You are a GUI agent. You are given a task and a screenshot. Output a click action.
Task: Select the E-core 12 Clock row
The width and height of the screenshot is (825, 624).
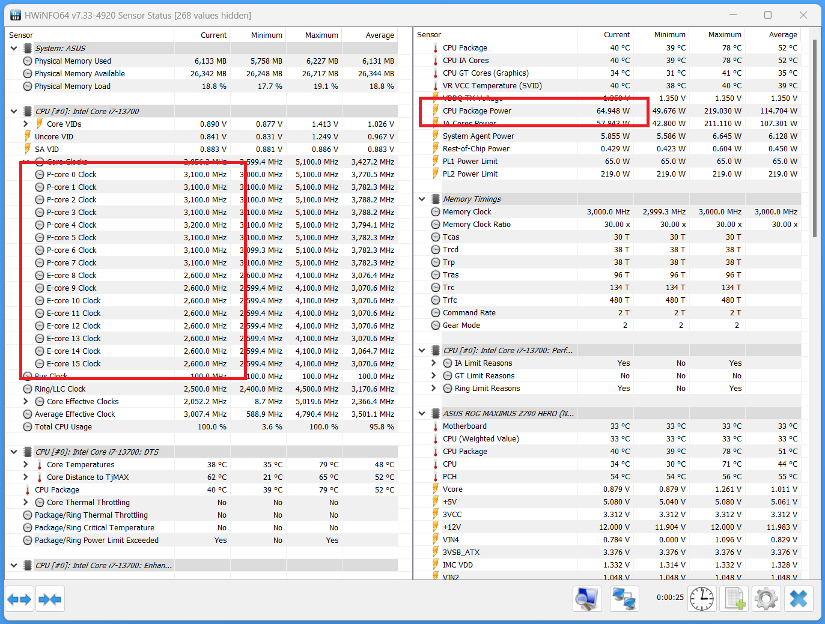tap(201, 326)
